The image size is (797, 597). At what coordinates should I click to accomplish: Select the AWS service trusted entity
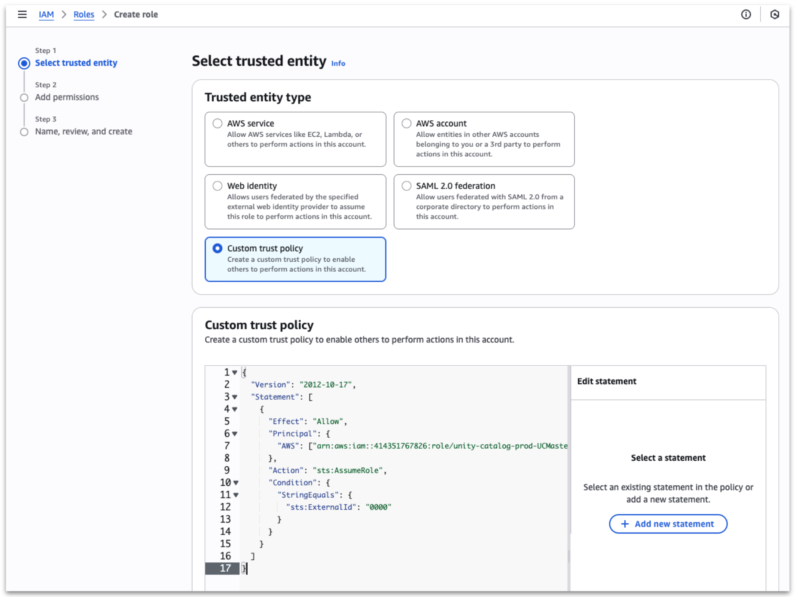217,123
